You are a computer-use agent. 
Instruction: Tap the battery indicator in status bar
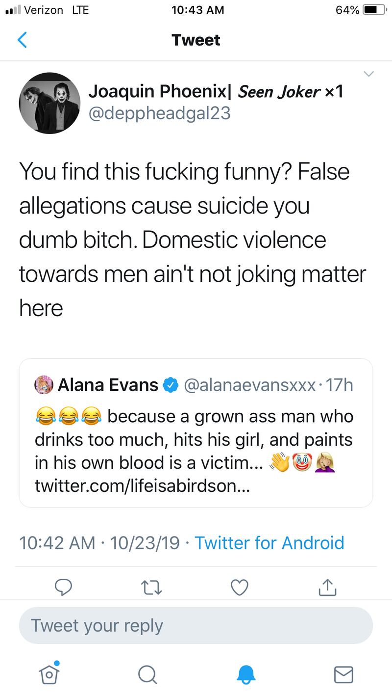point(373,10)
